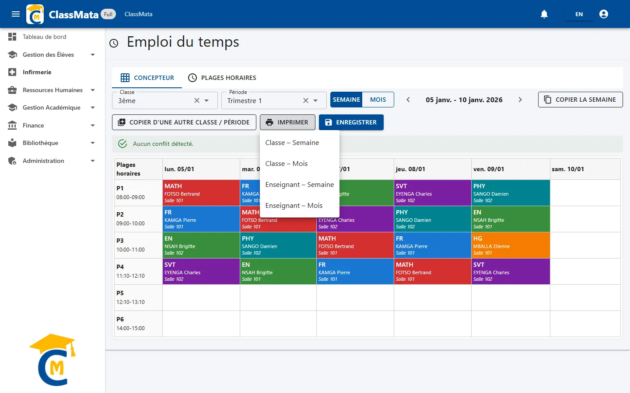630x393 pixels.
Task: Click empty Monday P5 slot
Action: [201, 298]
